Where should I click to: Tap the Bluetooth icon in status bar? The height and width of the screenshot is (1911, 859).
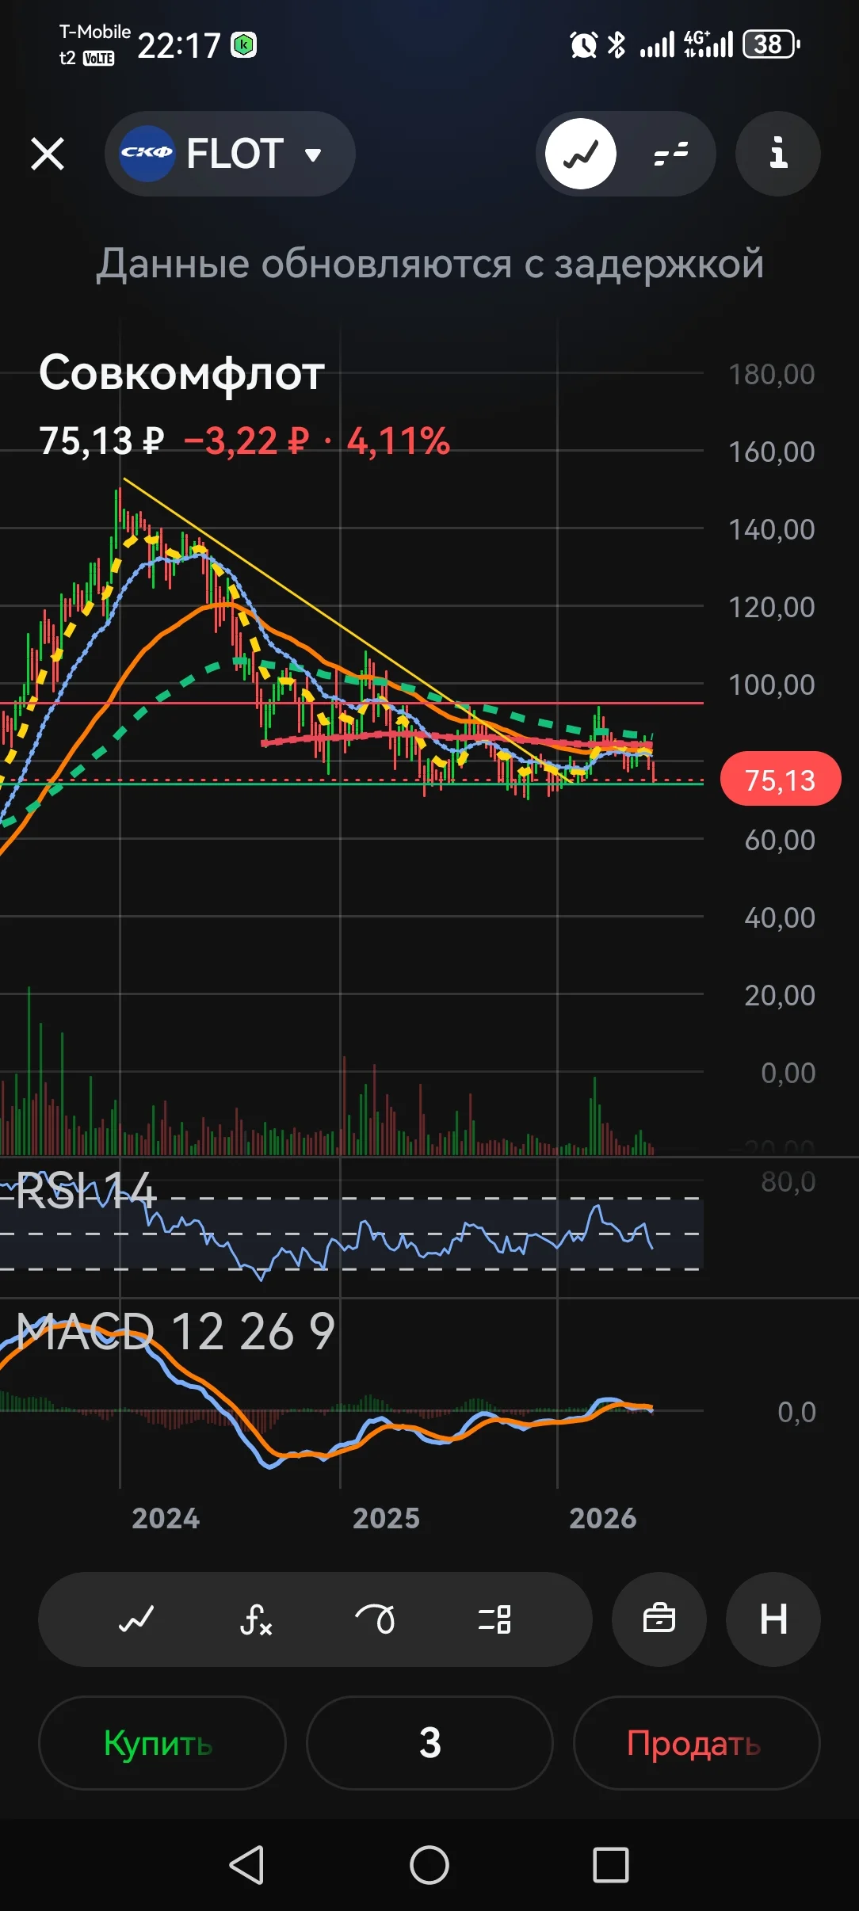617,44
